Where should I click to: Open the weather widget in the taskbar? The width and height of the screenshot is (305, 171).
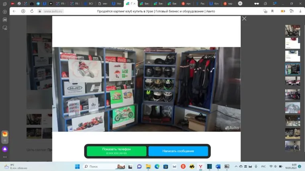pyautogui.click(x=12, y=166)
